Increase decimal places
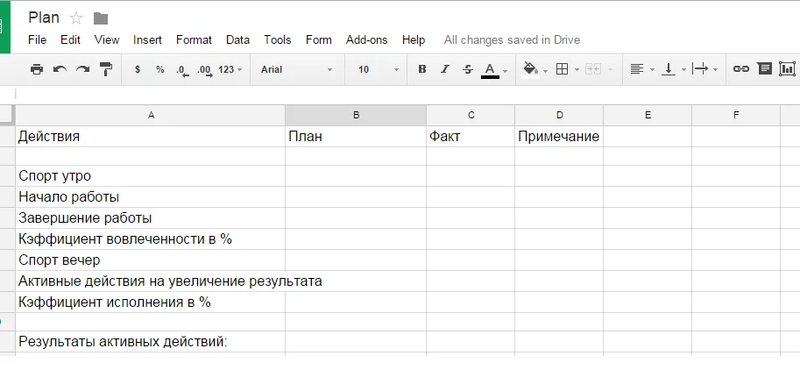 [x=204, y=70]
